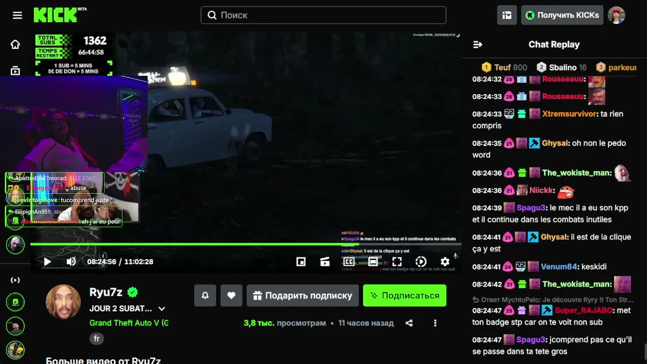The image size is (647, 364).
Task: Toggle picture-in-picture mini player
Action: pos(301,261)
